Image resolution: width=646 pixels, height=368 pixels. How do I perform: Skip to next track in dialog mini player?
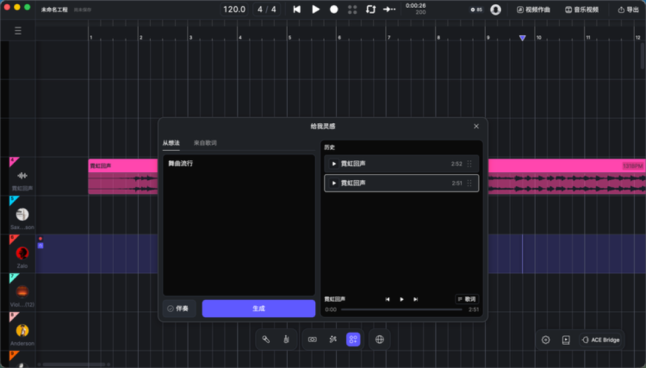tap(416, 299)
